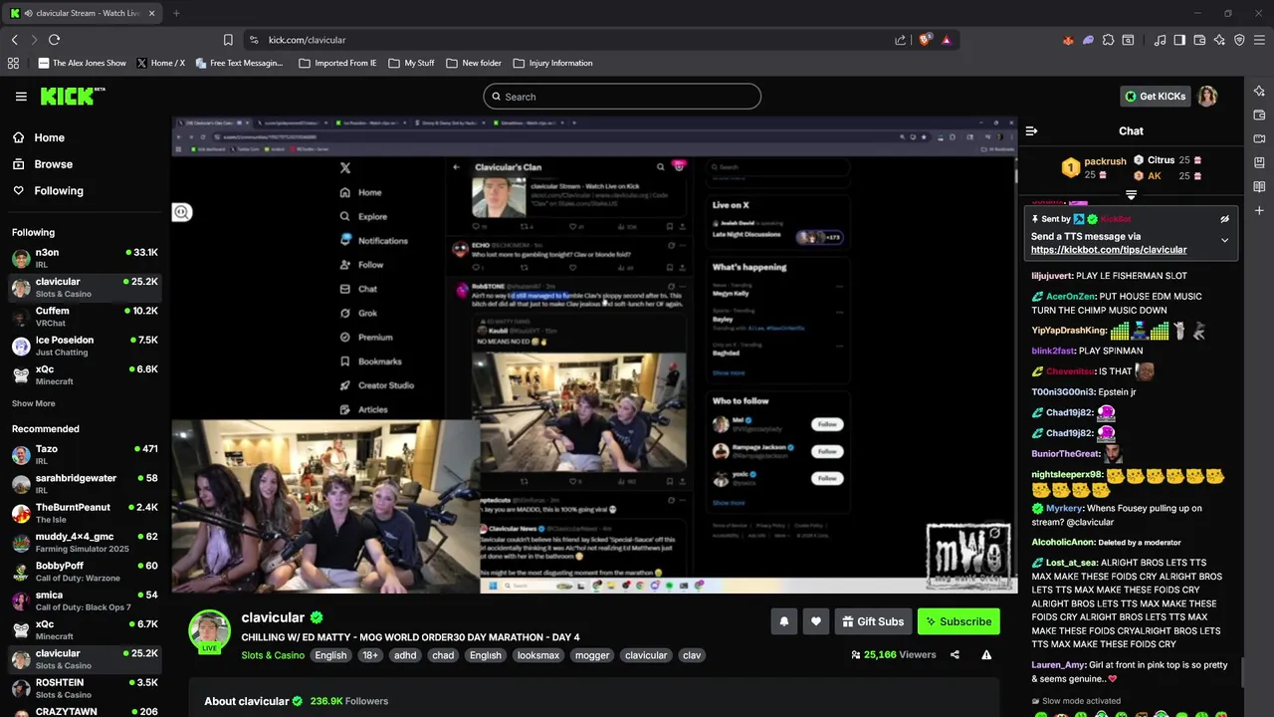Click the Brave VPN shield icon
The width and height of the screenshot is (1274, 717).
[x=1239, y=40]
